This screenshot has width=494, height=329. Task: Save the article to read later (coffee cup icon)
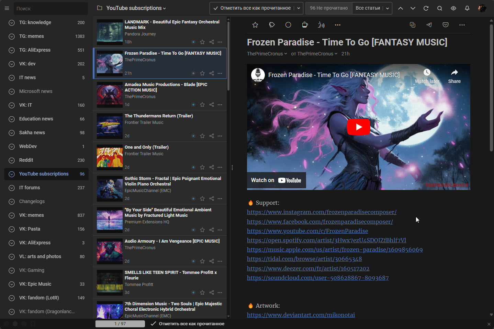[x=305, y=24]
